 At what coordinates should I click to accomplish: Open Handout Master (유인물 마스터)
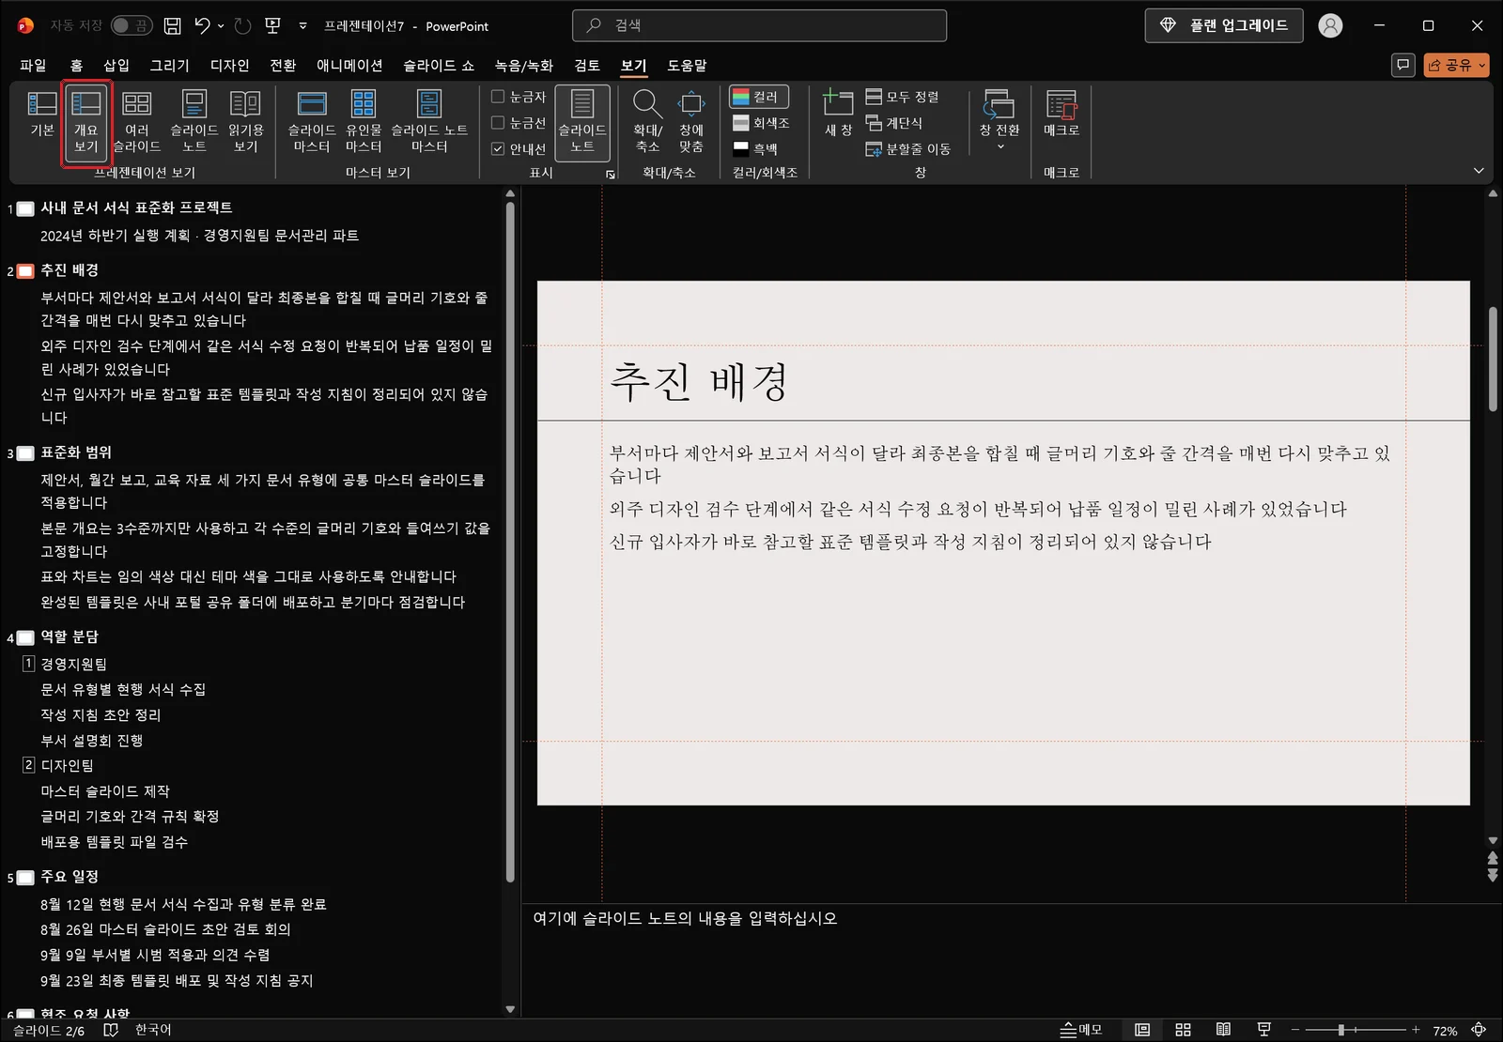[x=364, y=122]
